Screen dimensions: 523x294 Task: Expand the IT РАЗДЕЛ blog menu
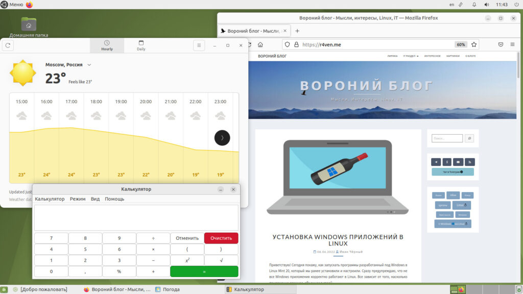pos(411,56)
